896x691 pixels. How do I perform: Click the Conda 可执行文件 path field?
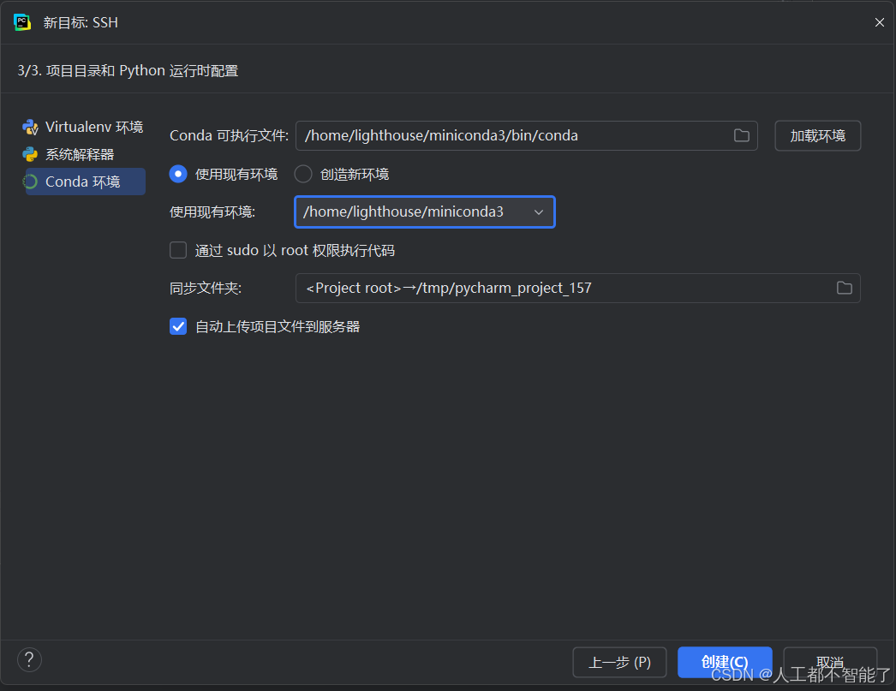tap(514, 135)
